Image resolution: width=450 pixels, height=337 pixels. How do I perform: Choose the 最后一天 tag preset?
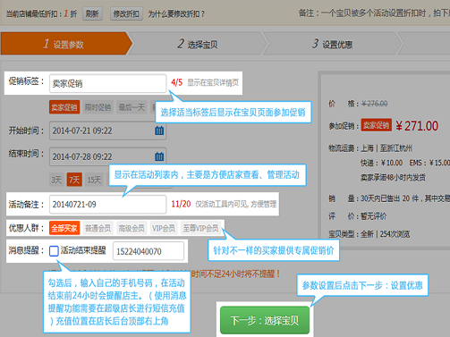point(132,107)
